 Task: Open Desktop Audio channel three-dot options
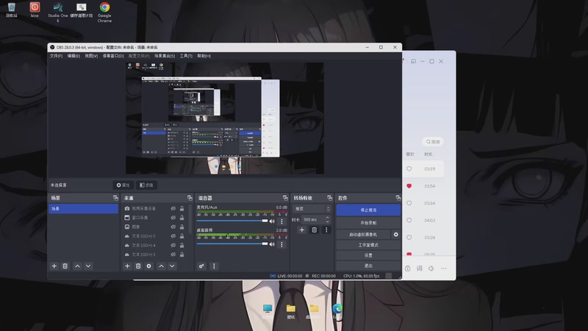[282, 244]
